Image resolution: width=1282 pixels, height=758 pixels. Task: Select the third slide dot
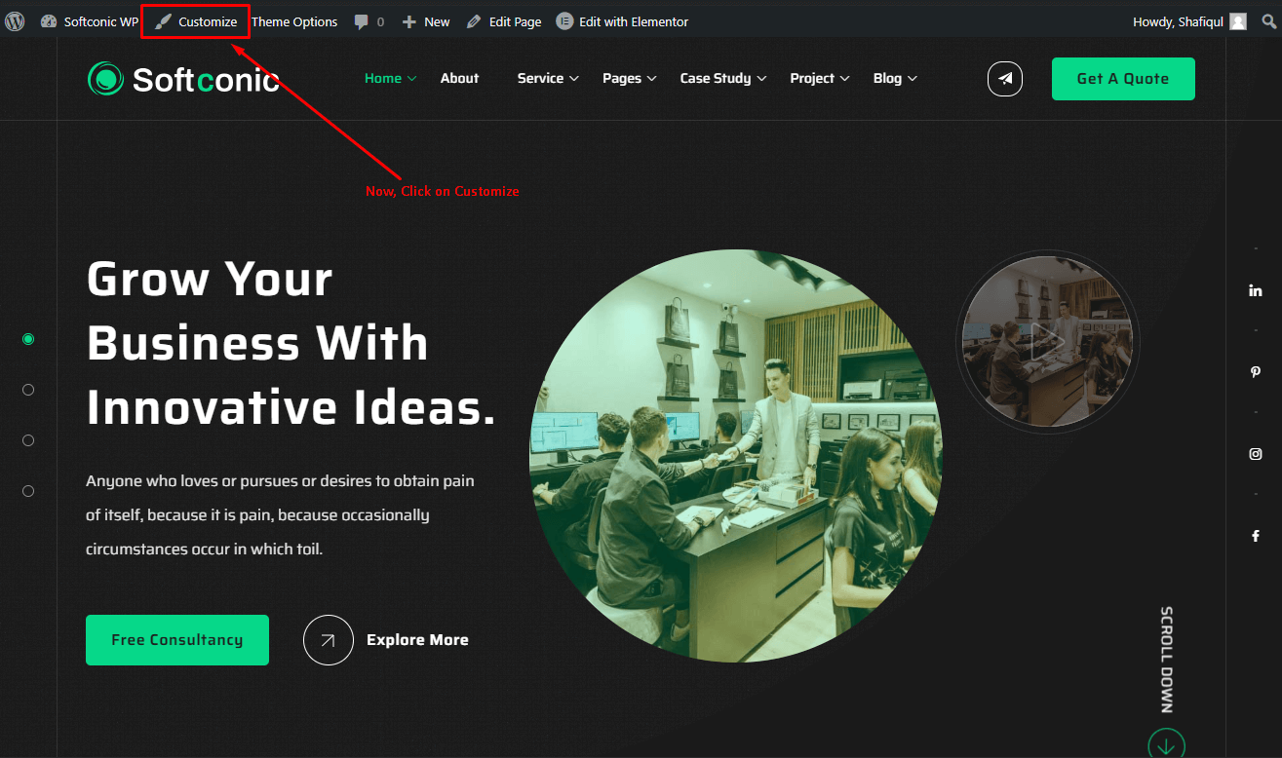point(28,440)
